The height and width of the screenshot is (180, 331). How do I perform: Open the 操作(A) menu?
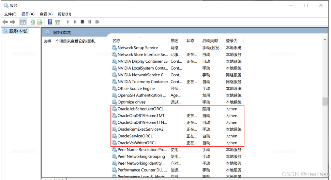click(28, 14)
